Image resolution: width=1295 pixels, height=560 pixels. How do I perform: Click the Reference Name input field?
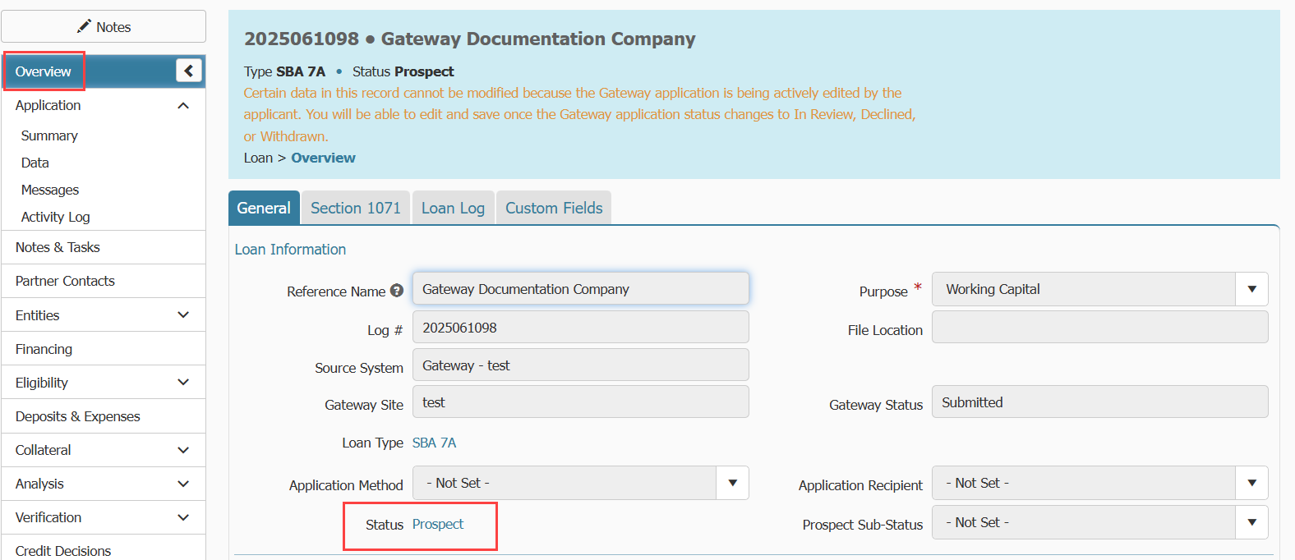(580, 289)
